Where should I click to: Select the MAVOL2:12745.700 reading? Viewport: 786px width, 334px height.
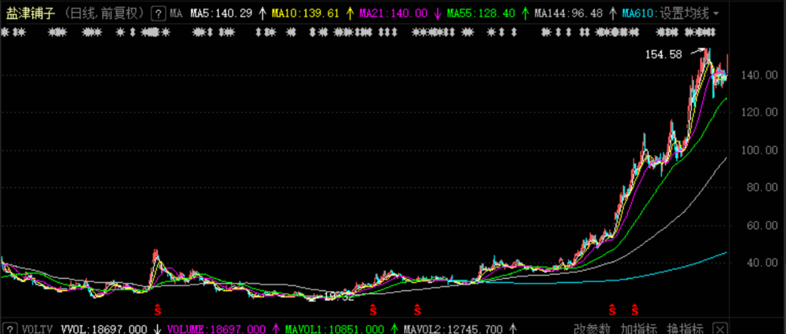[453, 330]
